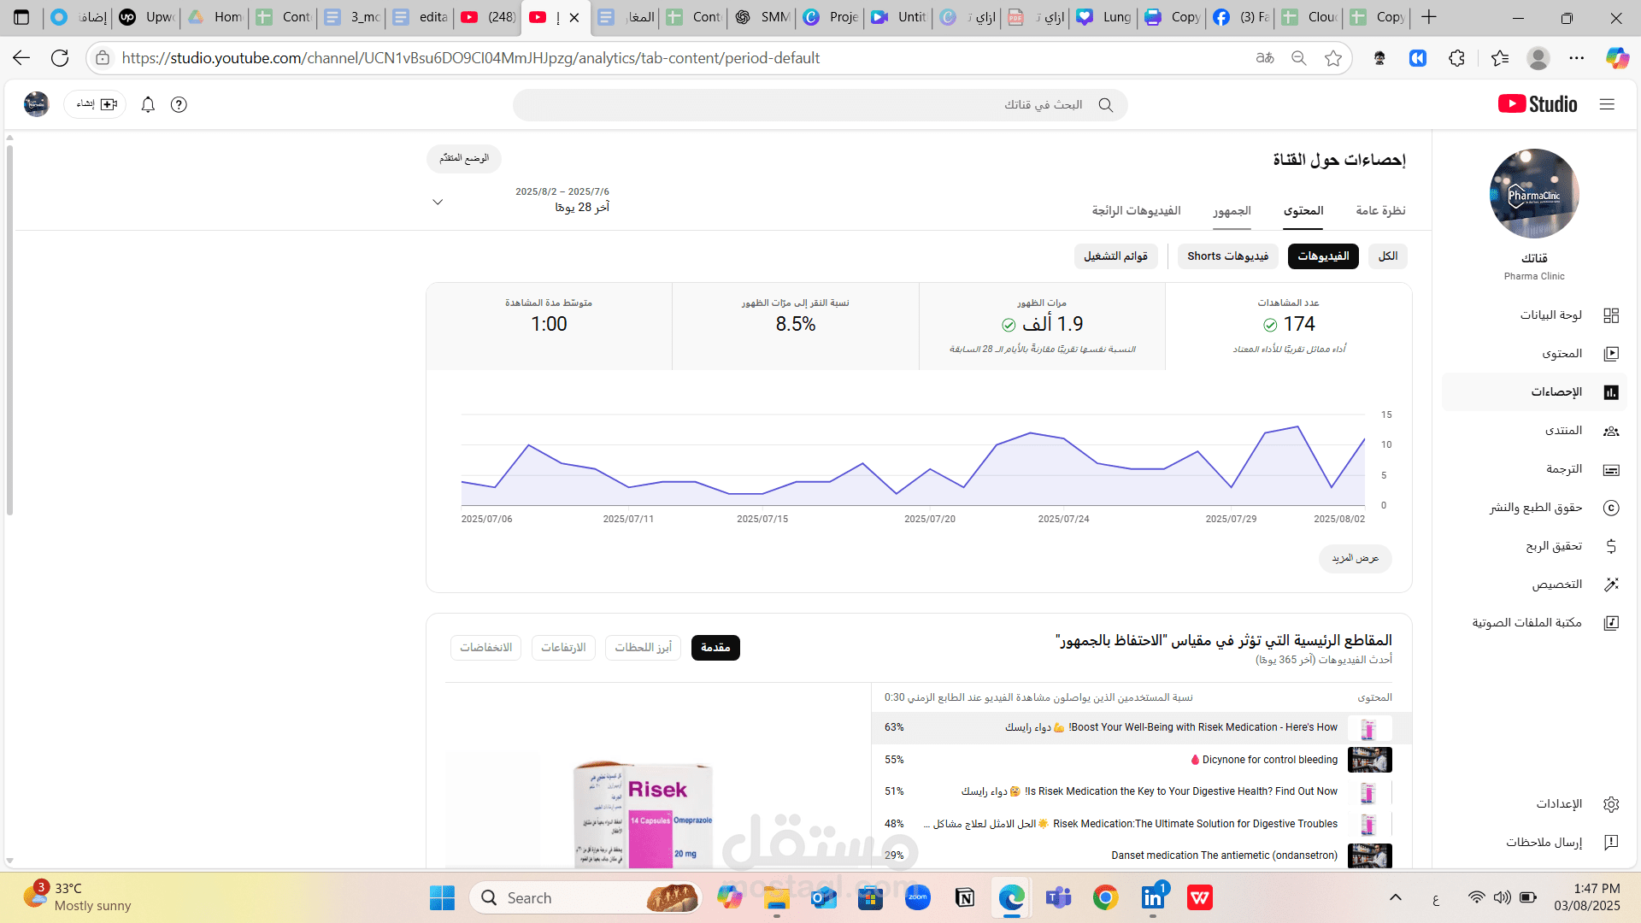This screenshot has width=1641, height=923.
Task: Switch to the المحتوى content tab
Action: [1303, 210]
